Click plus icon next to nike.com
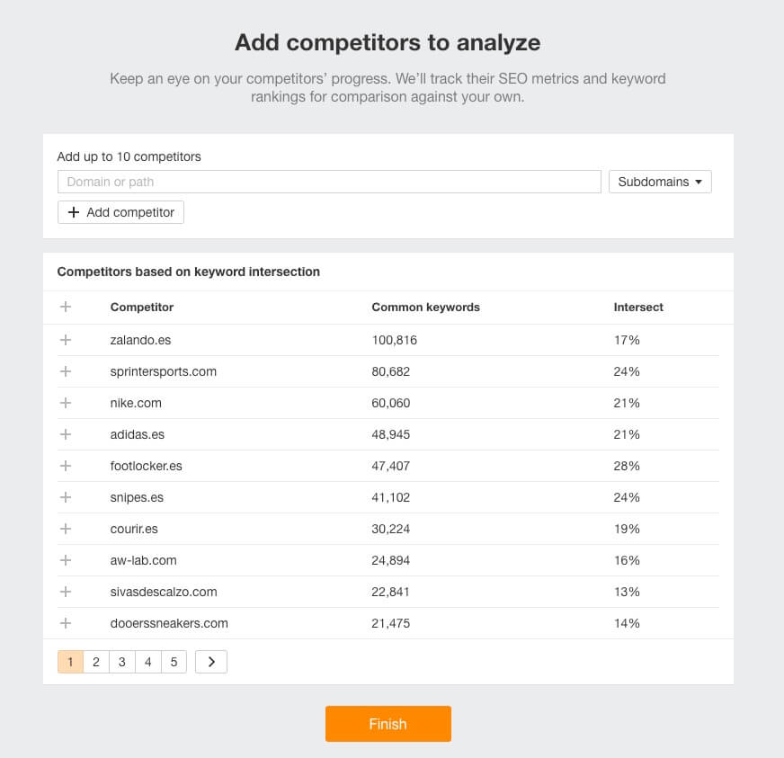Viewport: 784px width, 758px height. 65,403
